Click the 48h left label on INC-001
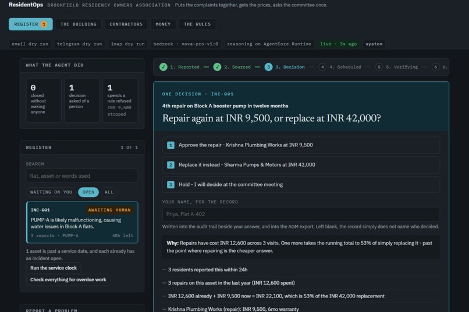 [x=123, y=235]
